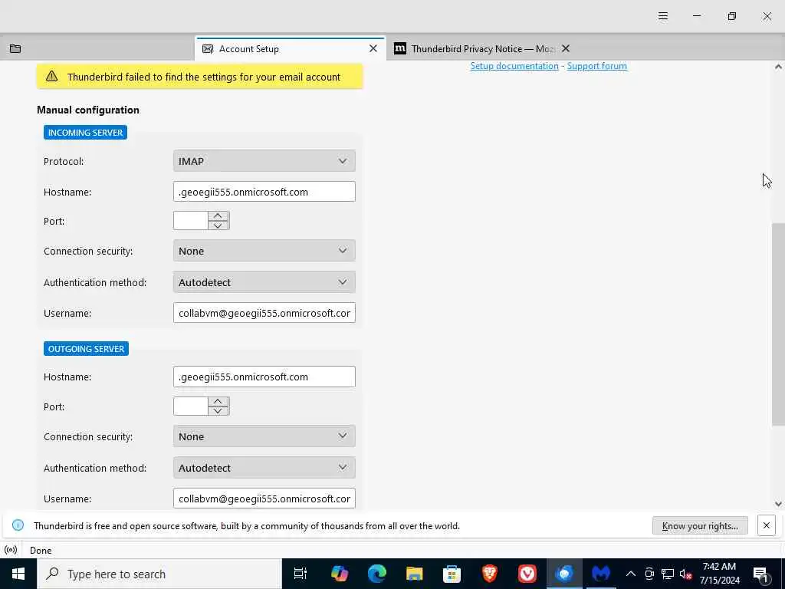Open the incoming Protocol IMAP dropdown

coord(264,161)
